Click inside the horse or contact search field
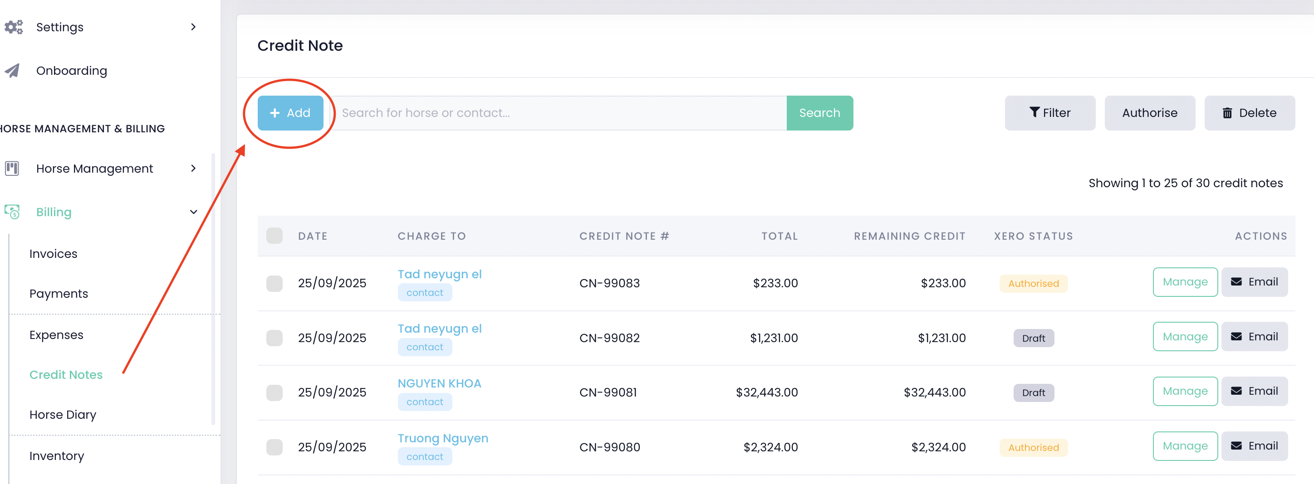This screenshot has height=484, width=1314. 561,112
